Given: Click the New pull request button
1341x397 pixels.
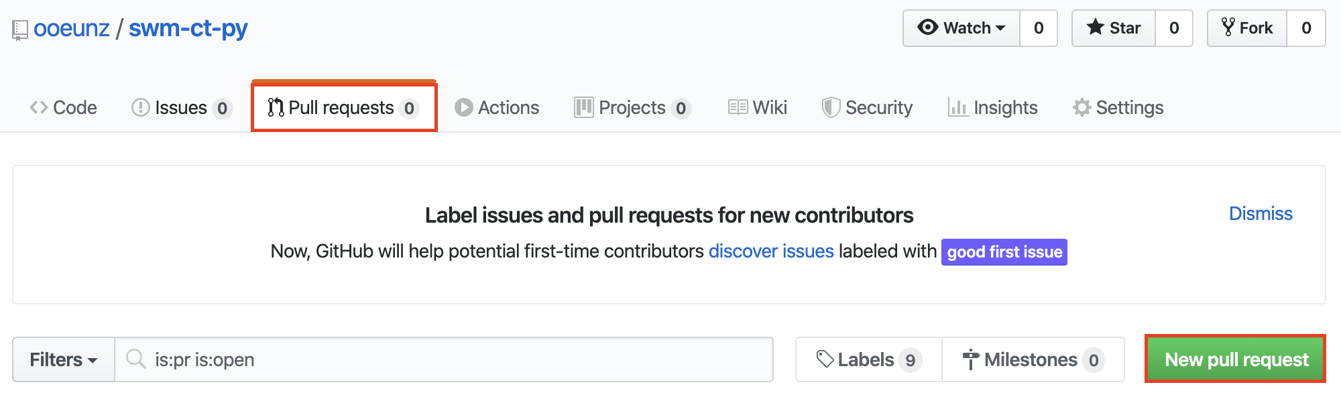Looking at the screenshot, I should [1236, 359].
